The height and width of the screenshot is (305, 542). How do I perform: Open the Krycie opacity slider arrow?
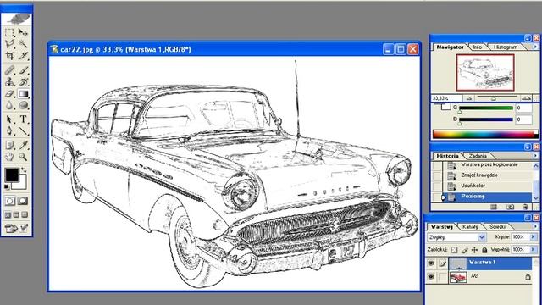[533, 237]
